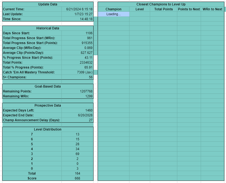Click the 'Goal-Based Data' header cell
This screenshot has height=183, width=226.
pos(48,86)
